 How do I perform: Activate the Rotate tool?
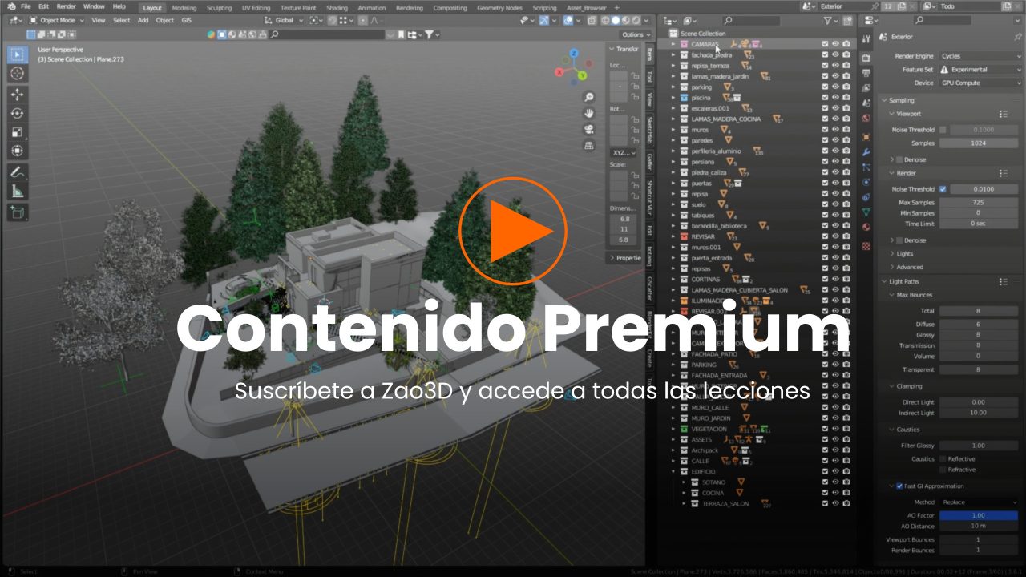(16, 113)
